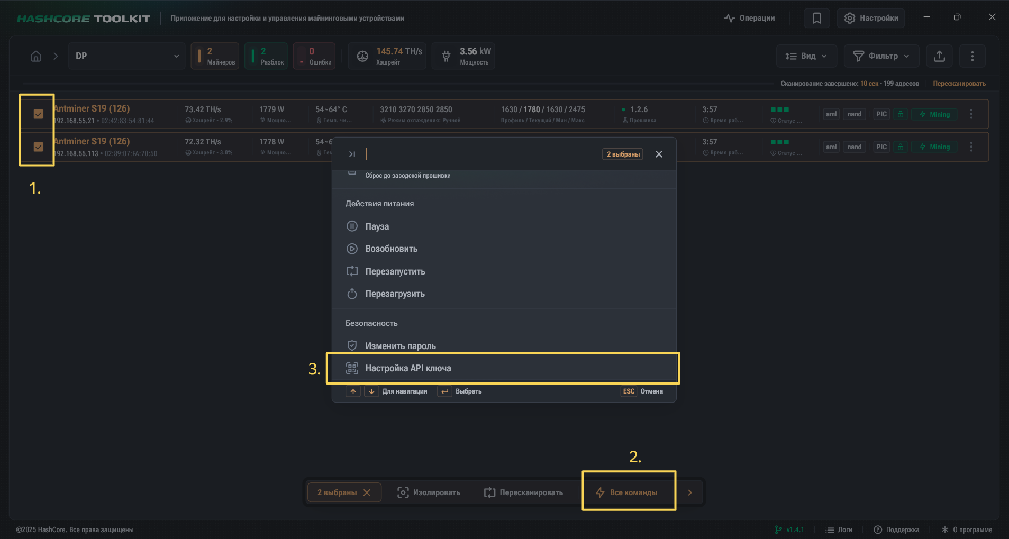Open the kebab menu on the first miner row
The image size is (1009, 539).
(x=971, y=114)
